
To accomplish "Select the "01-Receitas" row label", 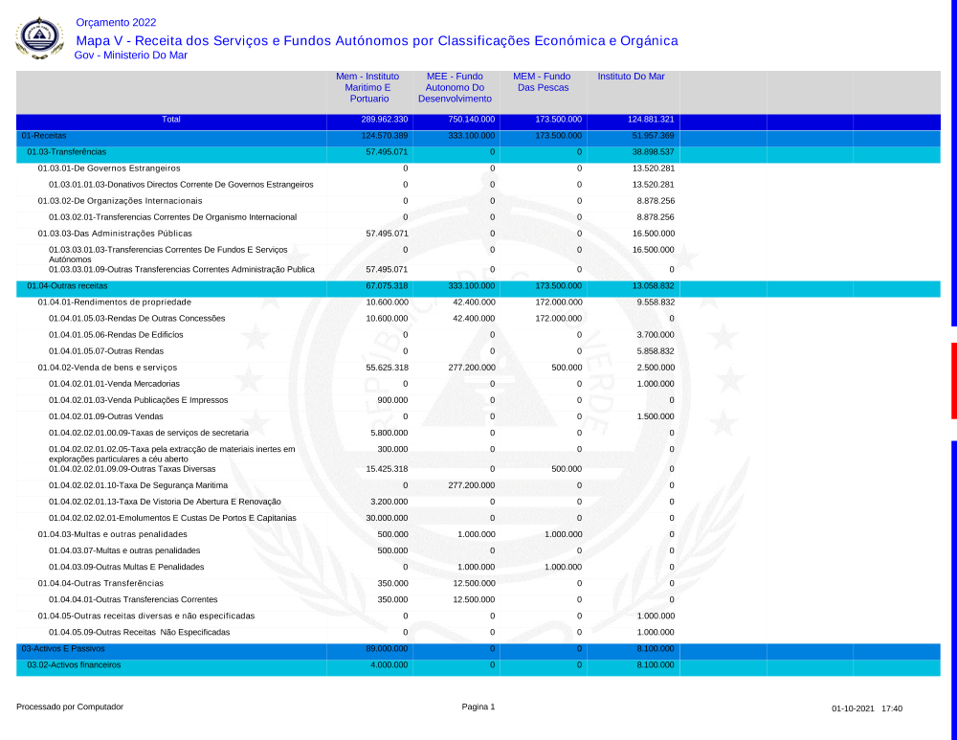I will [x=44, y=136].
